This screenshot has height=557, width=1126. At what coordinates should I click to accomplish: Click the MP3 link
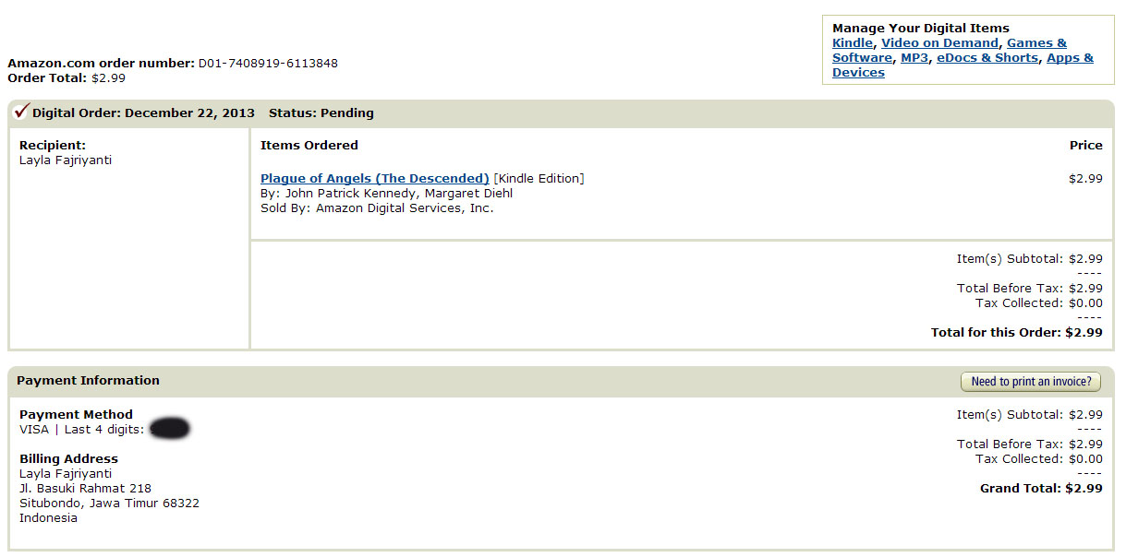[x=914, y=58]
